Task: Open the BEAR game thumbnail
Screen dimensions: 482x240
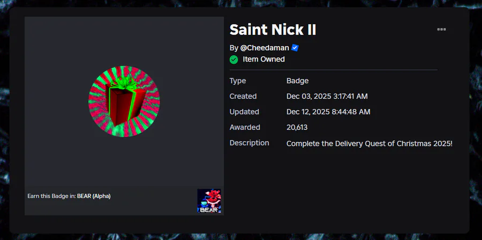Action: point(209,201)
